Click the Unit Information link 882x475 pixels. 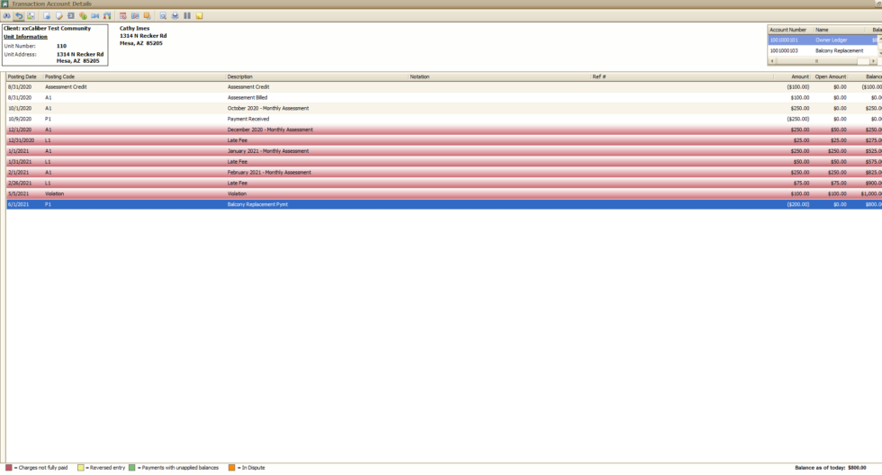click(x=26, y=37)
